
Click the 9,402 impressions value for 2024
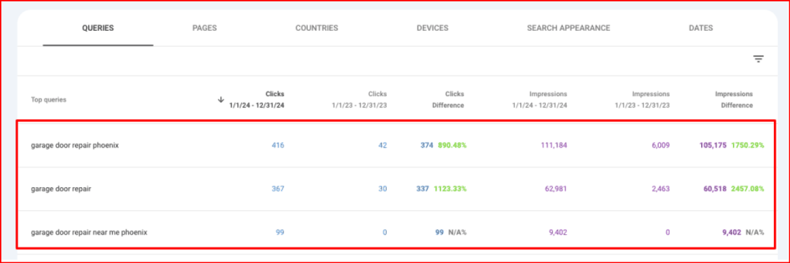[558, 232]
